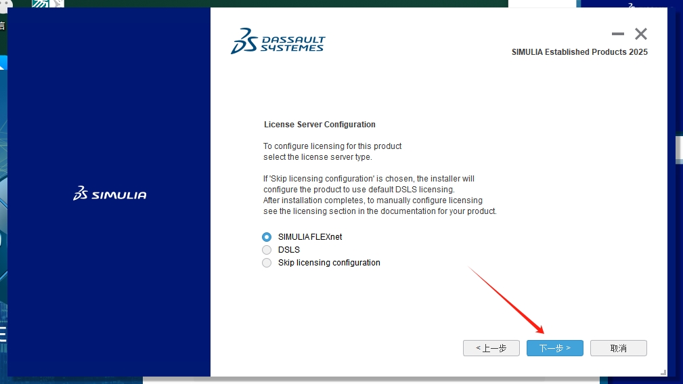Click the 'License Server Configuration' heading
This screenshot has width=683, height=384.
tap(320, 125)
